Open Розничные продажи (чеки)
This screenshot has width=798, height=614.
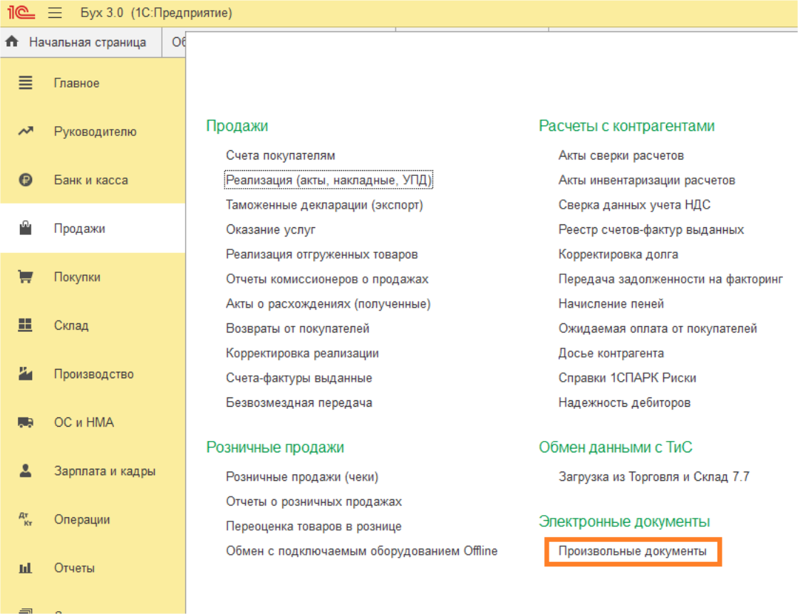pos(301,477)
